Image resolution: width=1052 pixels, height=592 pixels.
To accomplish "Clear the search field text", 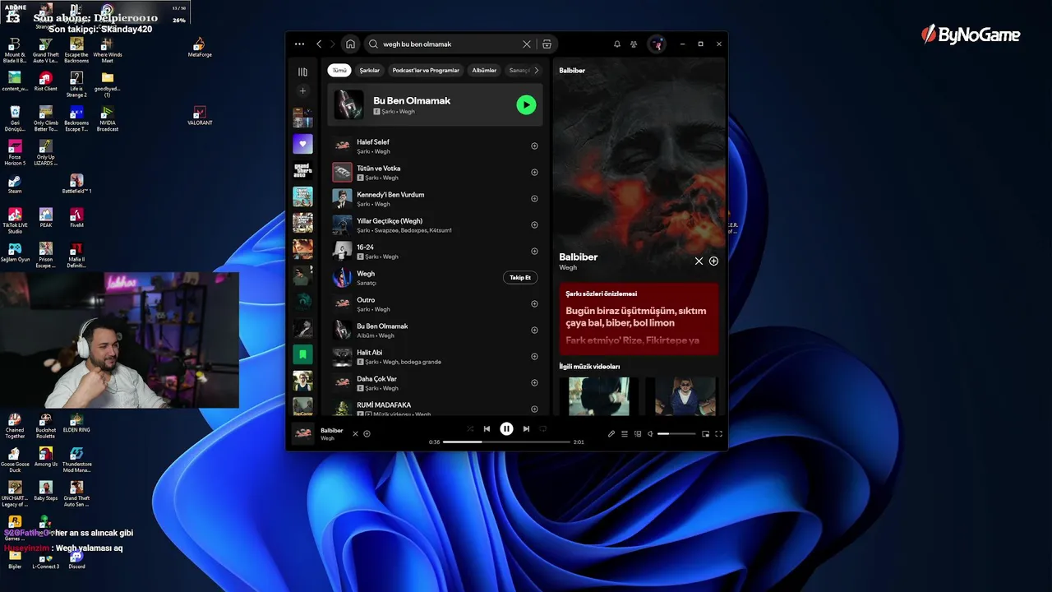I will 527,44.
